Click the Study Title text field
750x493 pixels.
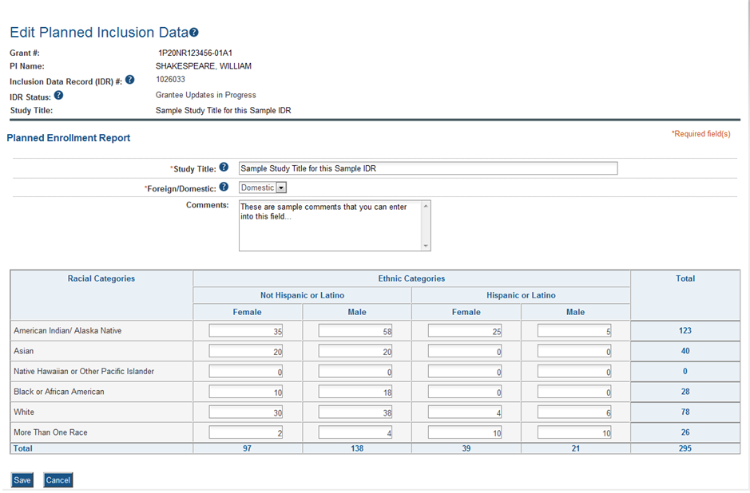[x=427, y=168]
